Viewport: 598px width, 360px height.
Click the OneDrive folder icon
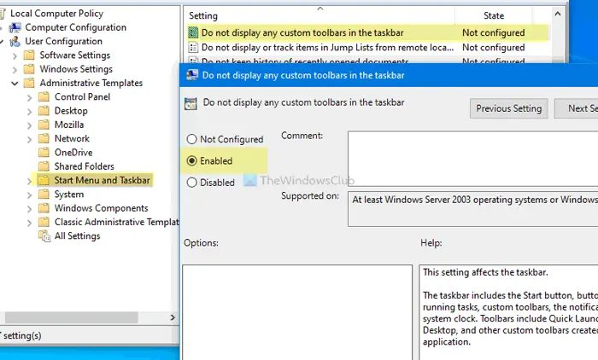(44, 153)
